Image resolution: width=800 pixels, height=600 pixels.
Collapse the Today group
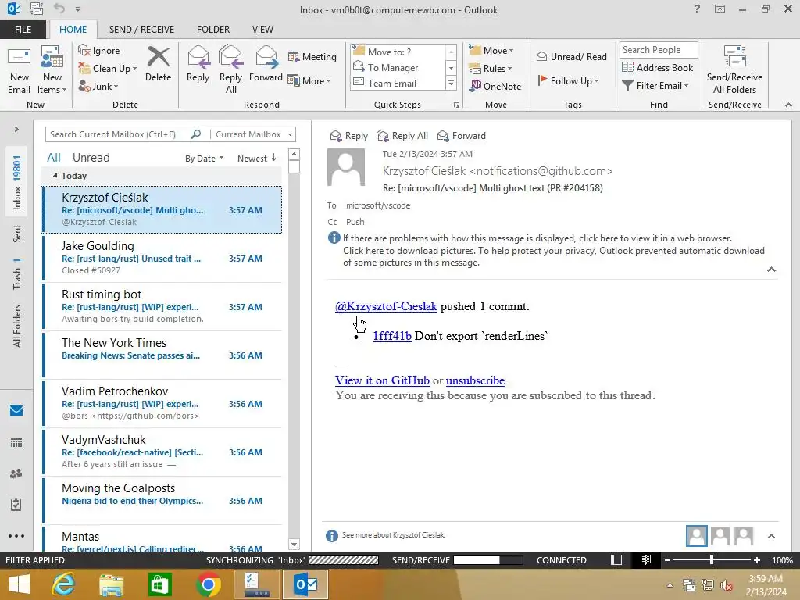(x=55, y=176)
